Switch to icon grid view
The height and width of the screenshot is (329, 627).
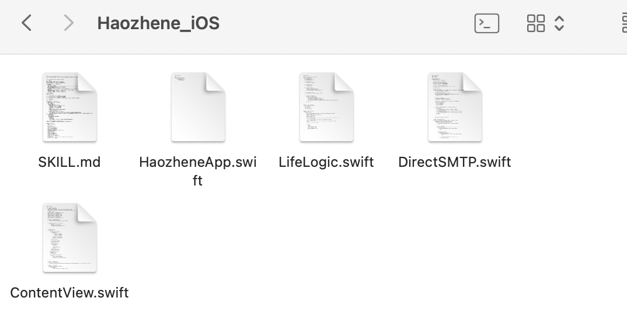[535, 23]
